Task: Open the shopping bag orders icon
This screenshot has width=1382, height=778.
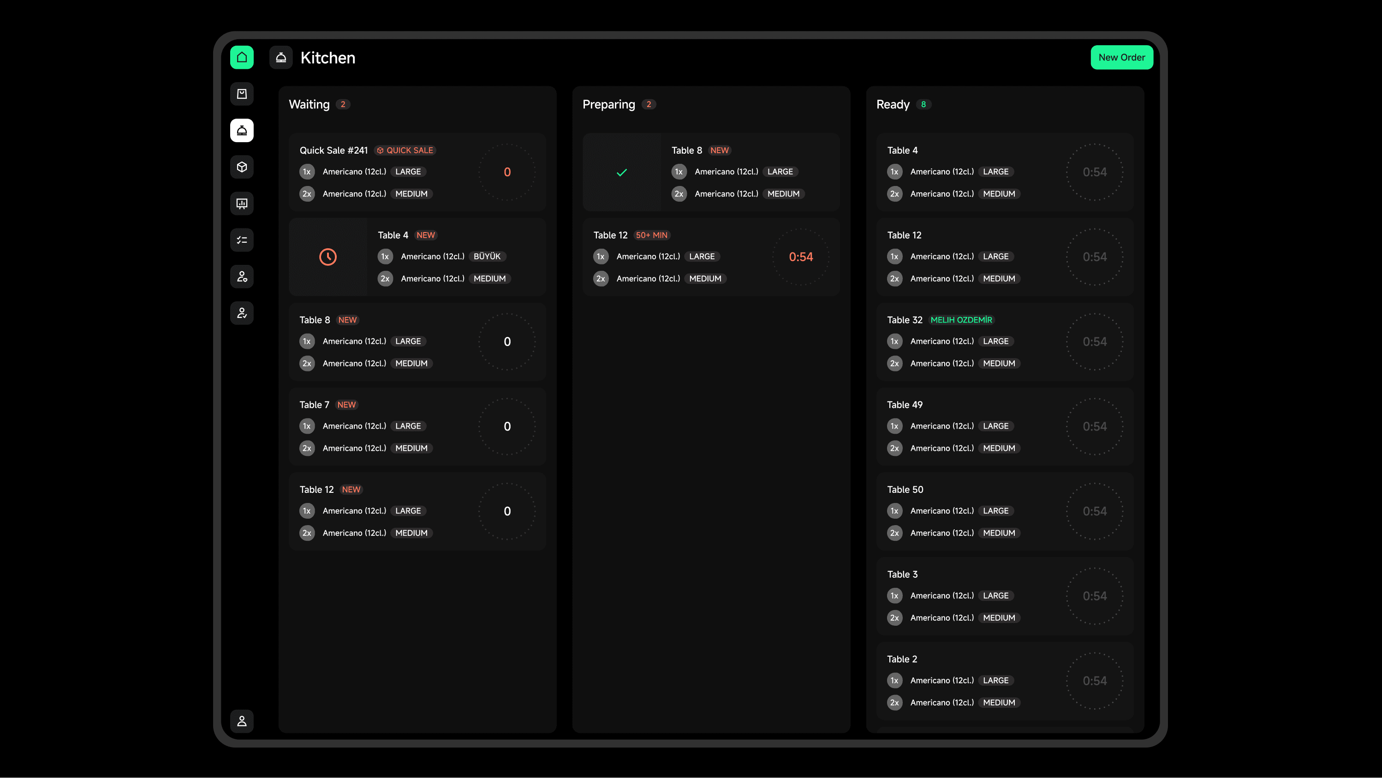Action: coord(242,94)
